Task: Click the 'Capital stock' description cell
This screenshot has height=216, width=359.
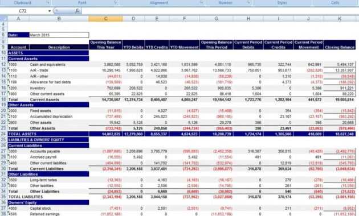Action: point(59,208)
